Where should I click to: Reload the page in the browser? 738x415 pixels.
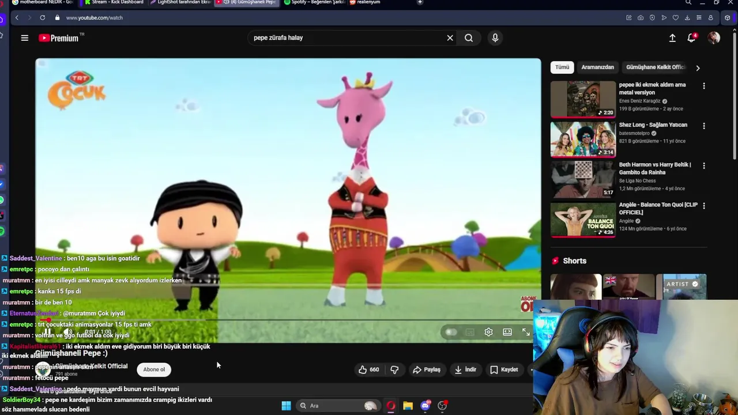click(x=42, y=18)
